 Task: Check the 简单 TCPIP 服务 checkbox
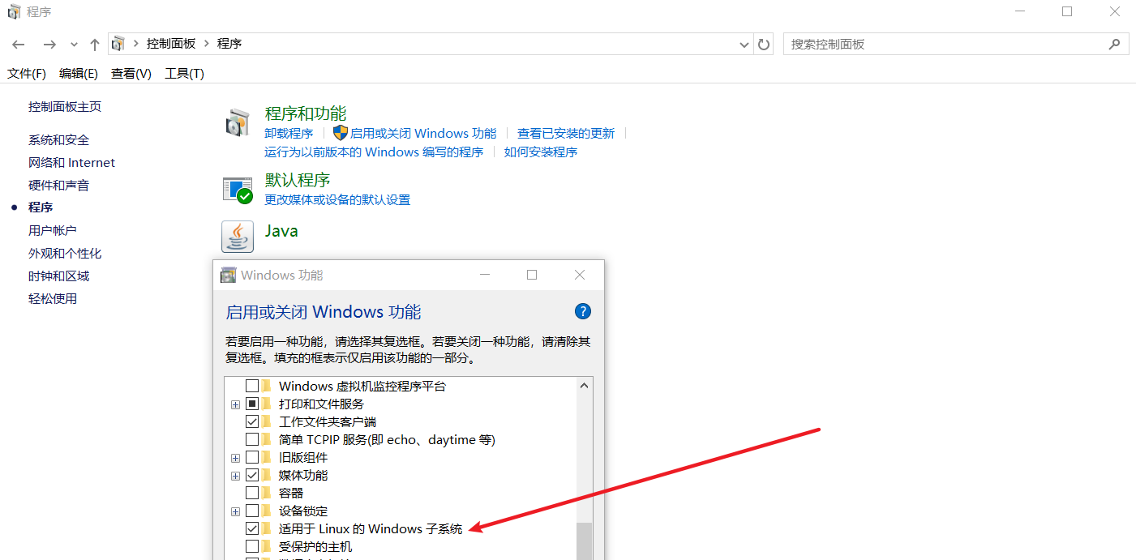coord(252,440)
